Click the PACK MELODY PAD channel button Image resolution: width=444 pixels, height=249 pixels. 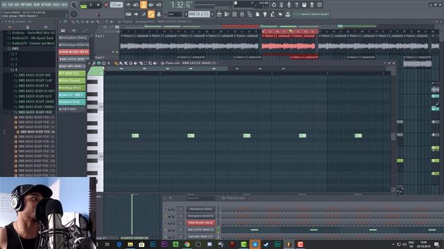pos(200,223)
